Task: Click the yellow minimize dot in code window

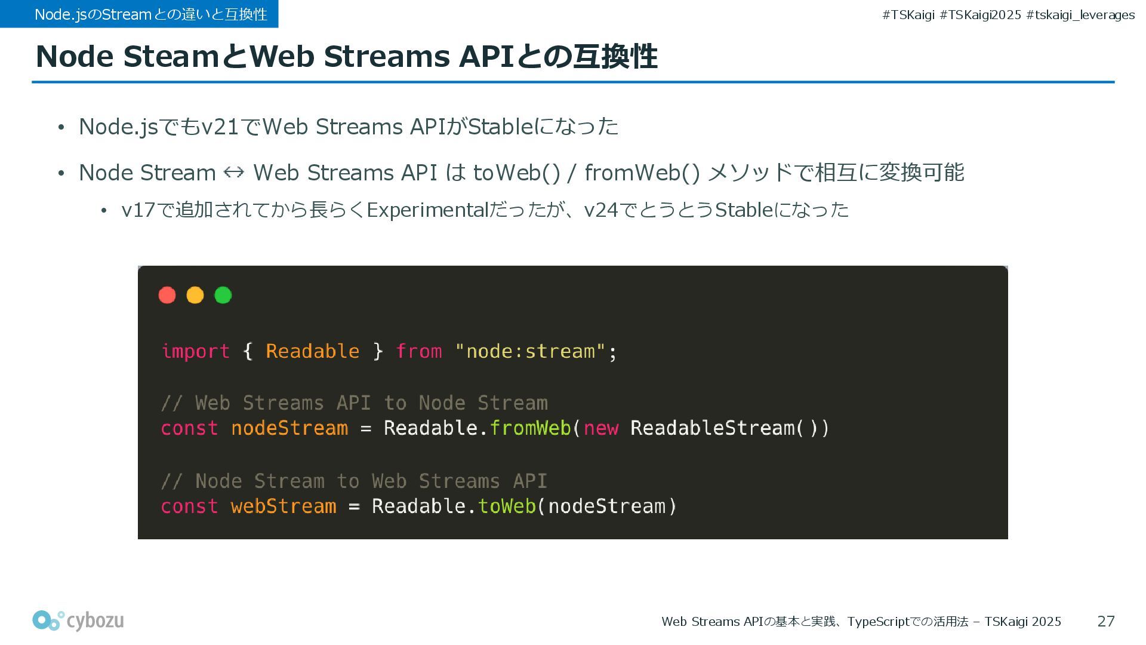Action: coord(195,295)
